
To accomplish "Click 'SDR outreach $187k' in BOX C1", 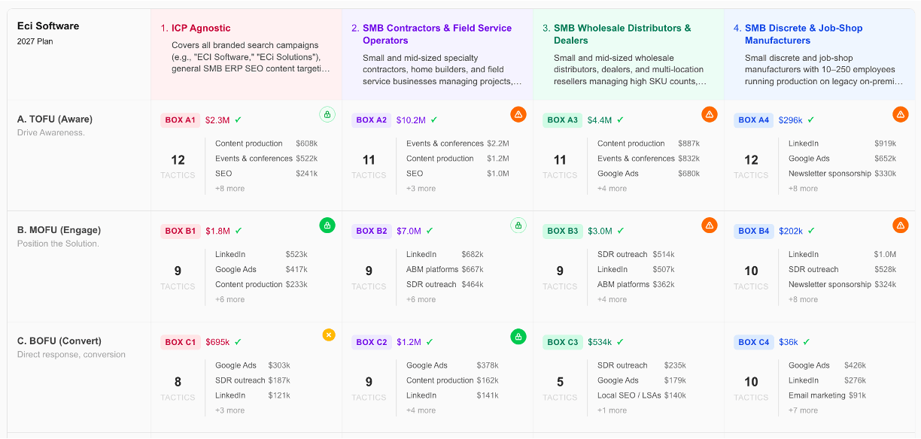I will 253,380.
